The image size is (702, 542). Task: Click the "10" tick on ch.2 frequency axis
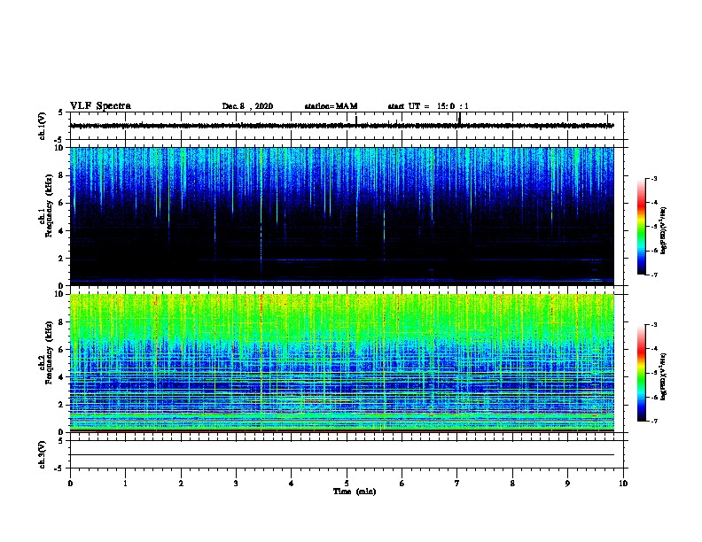click(59, 294)
